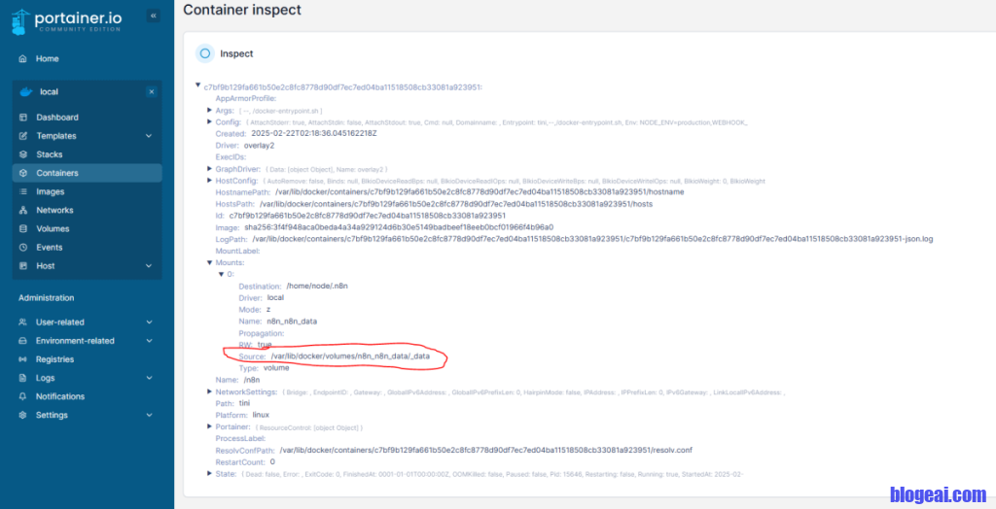Expand the Templates submenu chevron
Viewport: 996px width, 509px height.
click(149, 136)
